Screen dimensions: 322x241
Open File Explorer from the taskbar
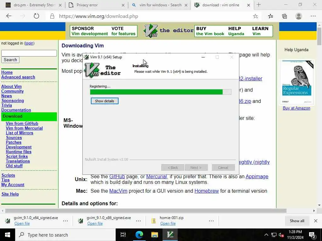click(155, 235)
